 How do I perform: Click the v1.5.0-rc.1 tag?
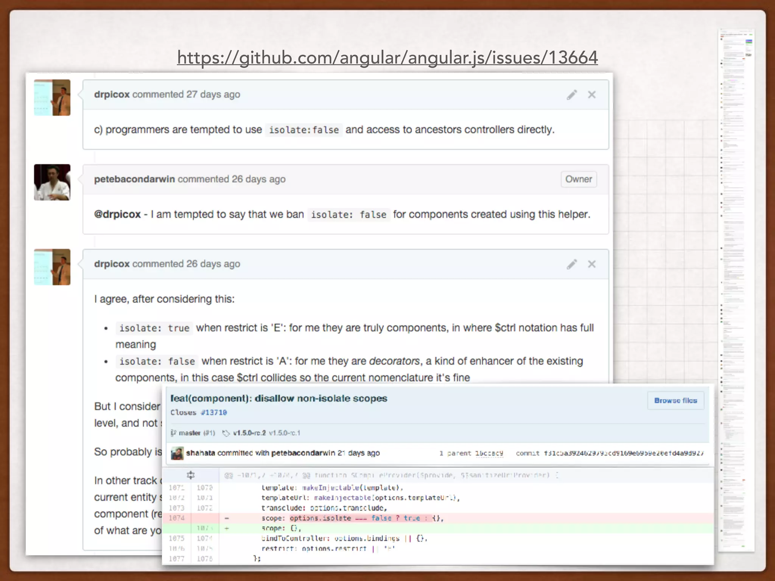(x=285, y=433)
